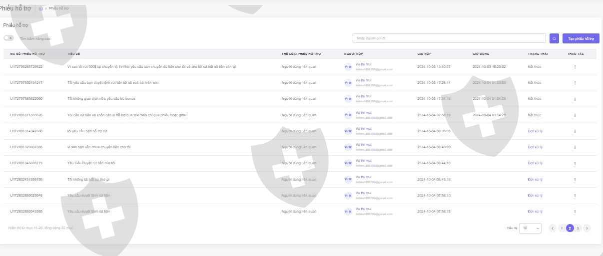
Task: Click ticket title 'Yêu Cầu Duyệt rút tiền của tôi'
Action: pos(91,163)
